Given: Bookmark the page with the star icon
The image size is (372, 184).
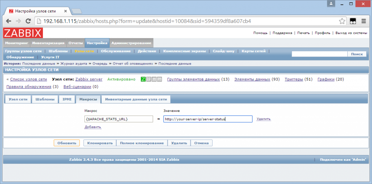Looking at the screenshot, I should pyautogui.click(x=342, y=21).
